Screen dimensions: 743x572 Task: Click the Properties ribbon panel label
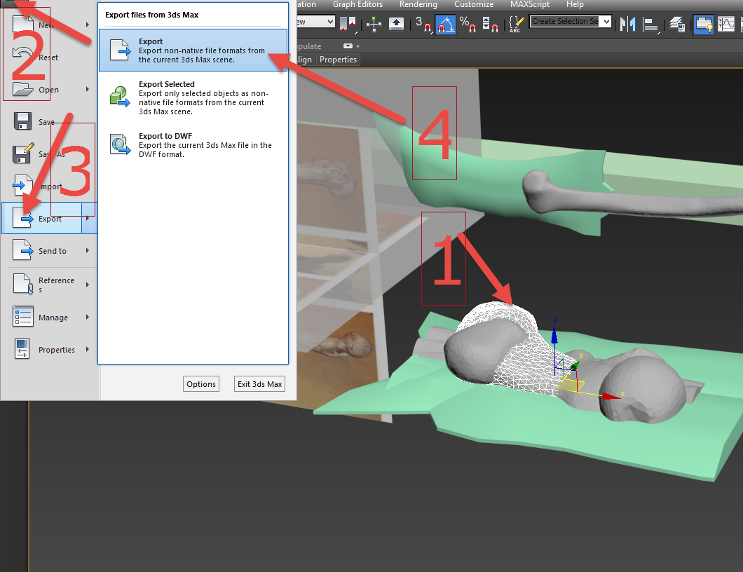click(x=338, y=60)
